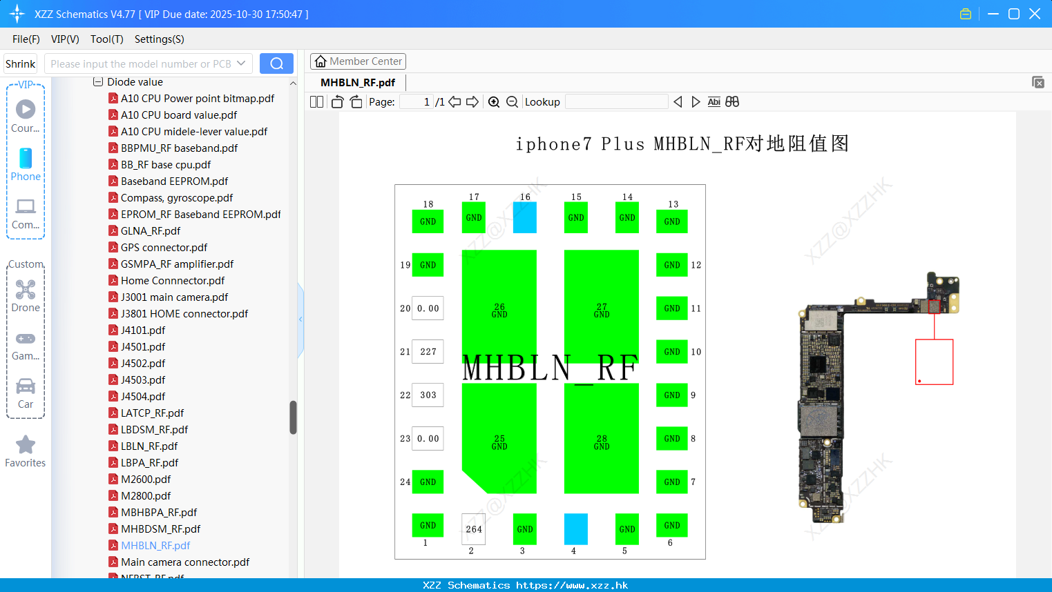Rotate page clockwise
This screenshot has height=592, width=1052.
point(356,102)
